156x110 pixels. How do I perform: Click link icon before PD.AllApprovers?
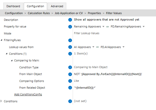97,47
